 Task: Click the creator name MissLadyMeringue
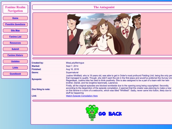pyautogui.click(x=75, y=63)
